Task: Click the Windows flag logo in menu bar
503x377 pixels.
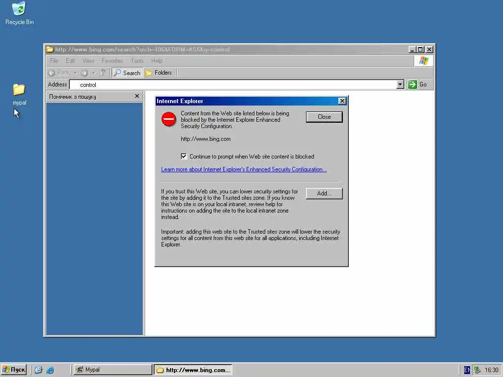Action: 423,60
